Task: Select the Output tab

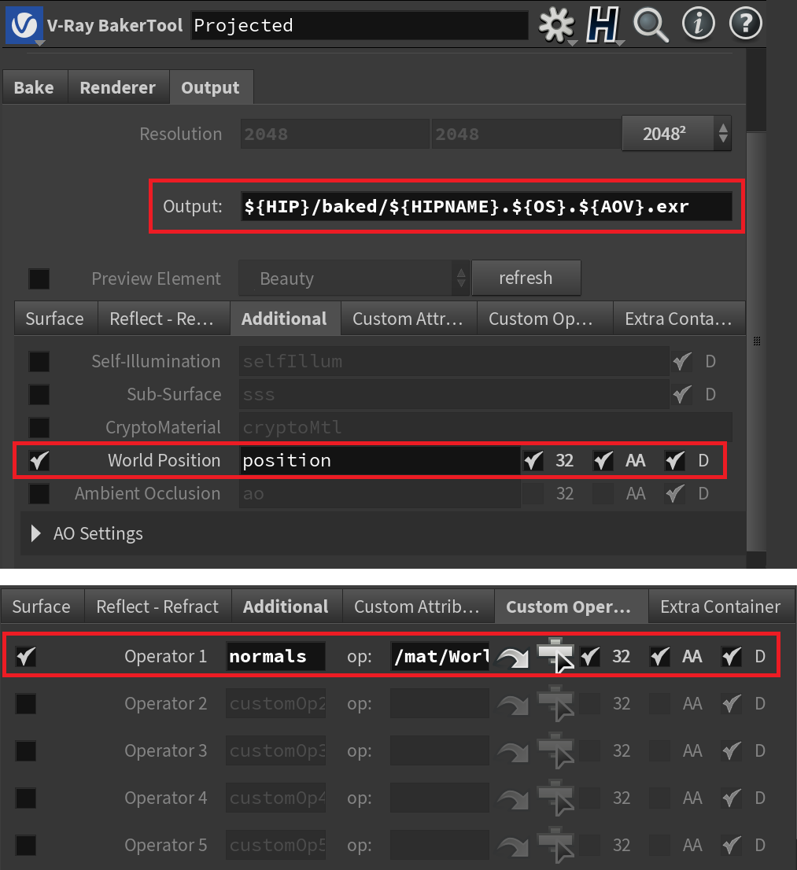Action: (210, 87)
